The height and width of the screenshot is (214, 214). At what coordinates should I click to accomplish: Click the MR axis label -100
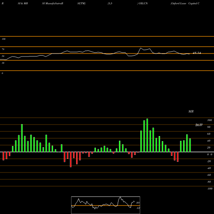pyautogui.click(x=210, y=189)
